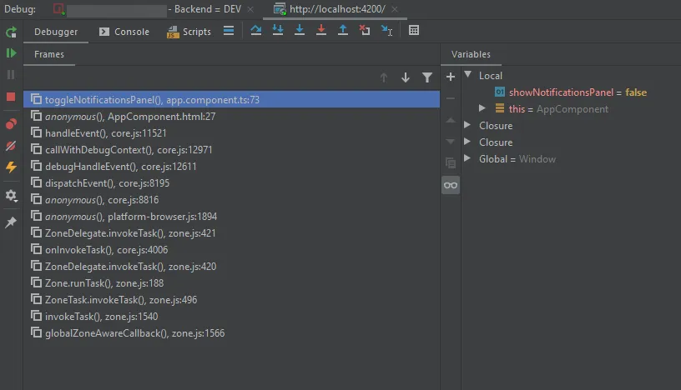Expand the second Closure node
The width and height of the screenshot is (681, 390).
pyautogui.click(x=467, y=142)
